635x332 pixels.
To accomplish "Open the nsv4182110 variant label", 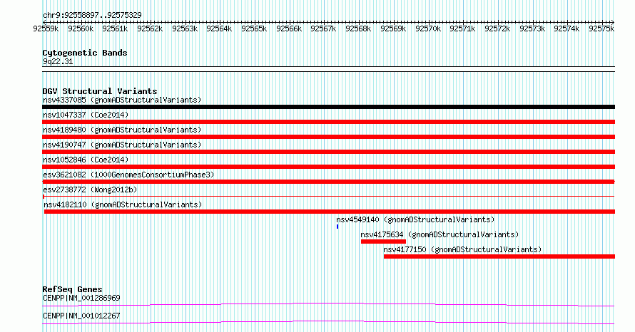I will pyautogui.click(x=123, y=204).
